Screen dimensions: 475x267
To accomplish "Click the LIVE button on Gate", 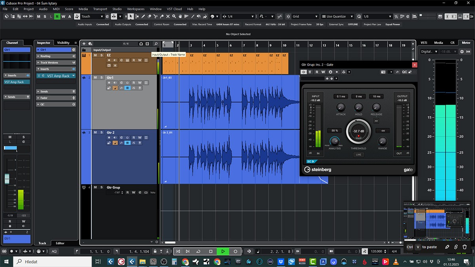I will pyautogui.click(x=358, y=155).
